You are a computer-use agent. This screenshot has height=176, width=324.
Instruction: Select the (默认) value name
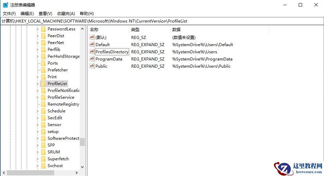pyautogui.click(x=101, y=37)
